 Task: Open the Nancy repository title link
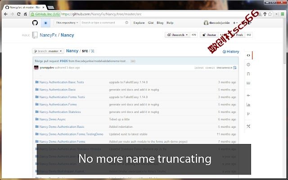[67, 35]
